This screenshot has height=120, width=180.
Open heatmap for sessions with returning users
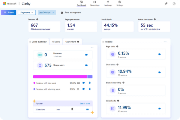90,89
